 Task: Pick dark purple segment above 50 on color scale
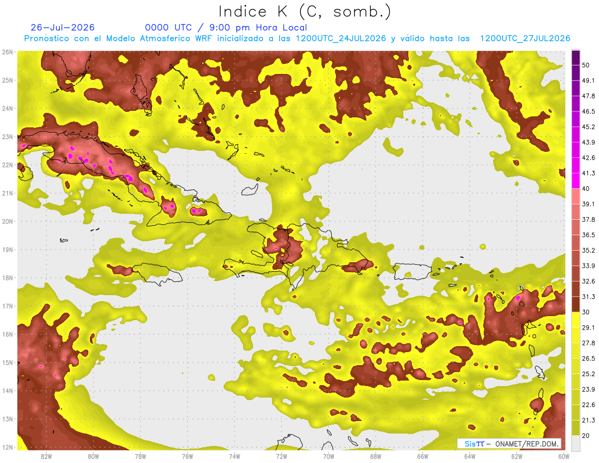[576, 58]
